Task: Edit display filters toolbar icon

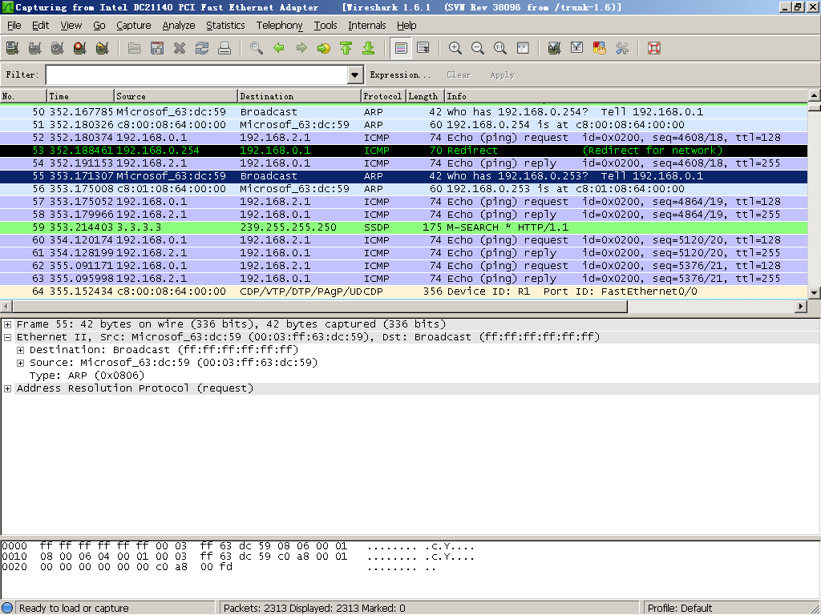Action: coord(577,48)
